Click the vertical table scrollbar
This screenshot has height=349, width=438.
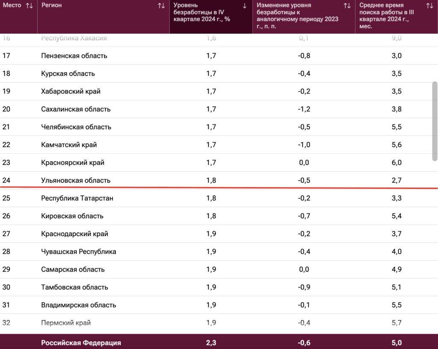(435, 121)
